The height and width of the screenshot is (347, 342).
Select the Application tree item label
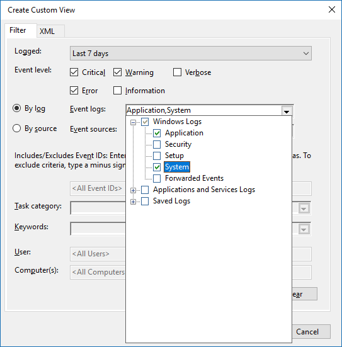[x=184, y=133]
